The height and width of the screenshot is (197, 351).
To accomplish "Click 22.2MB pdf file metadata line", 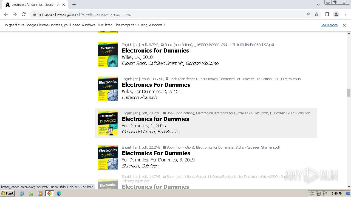I will point(201,147).
